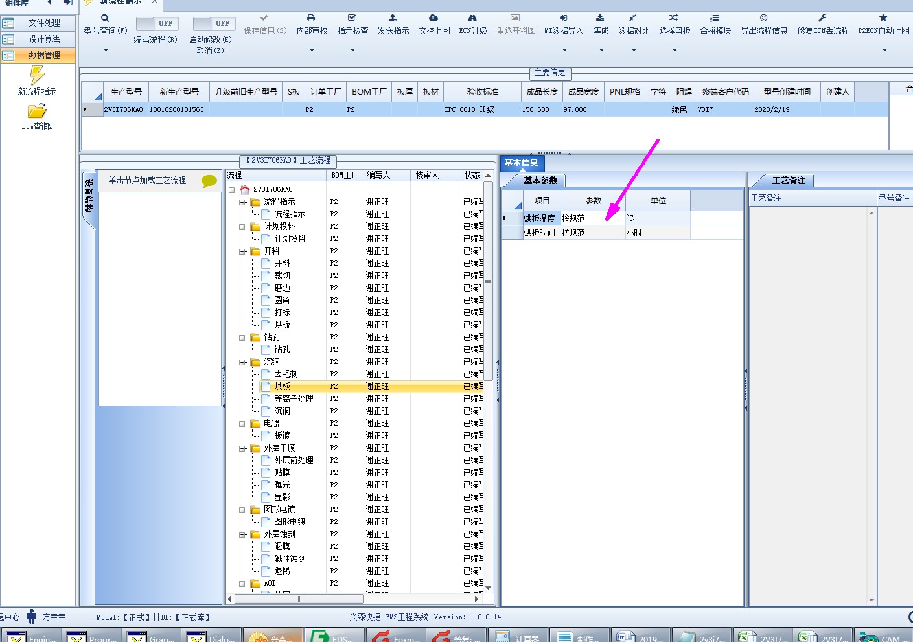
Task: Open the 内部审核 dropdown arrow
Action: [312, 50]
